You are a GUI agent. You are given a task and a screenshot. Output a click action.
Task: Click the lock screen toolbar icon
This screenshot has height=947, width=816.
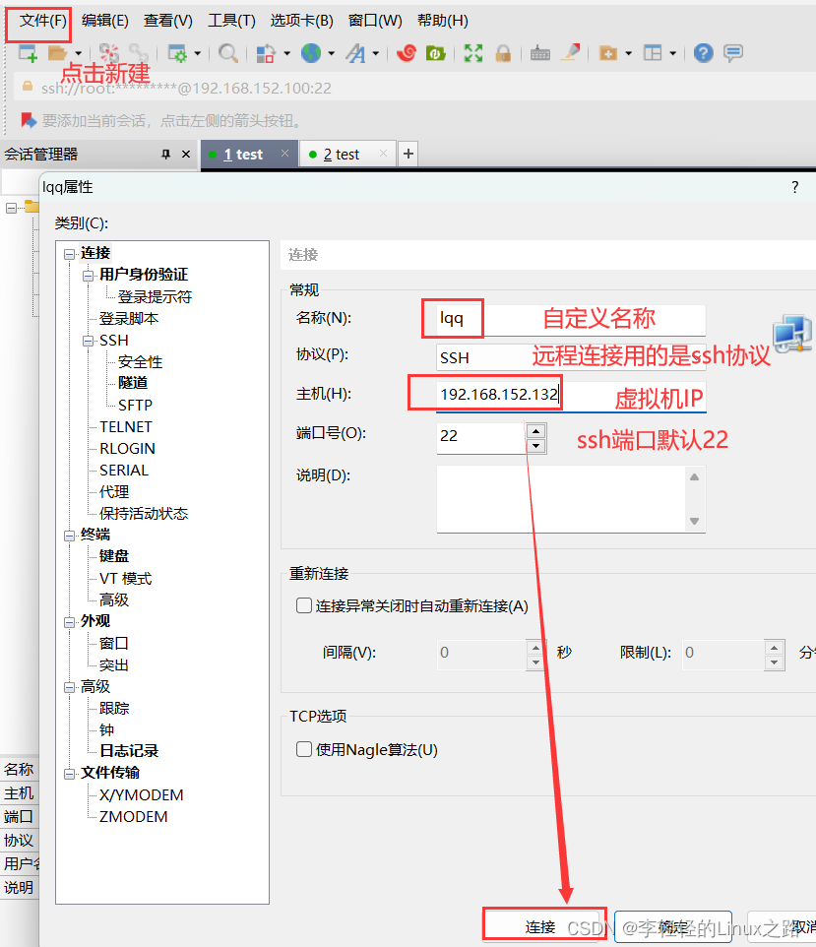[503, 53]
